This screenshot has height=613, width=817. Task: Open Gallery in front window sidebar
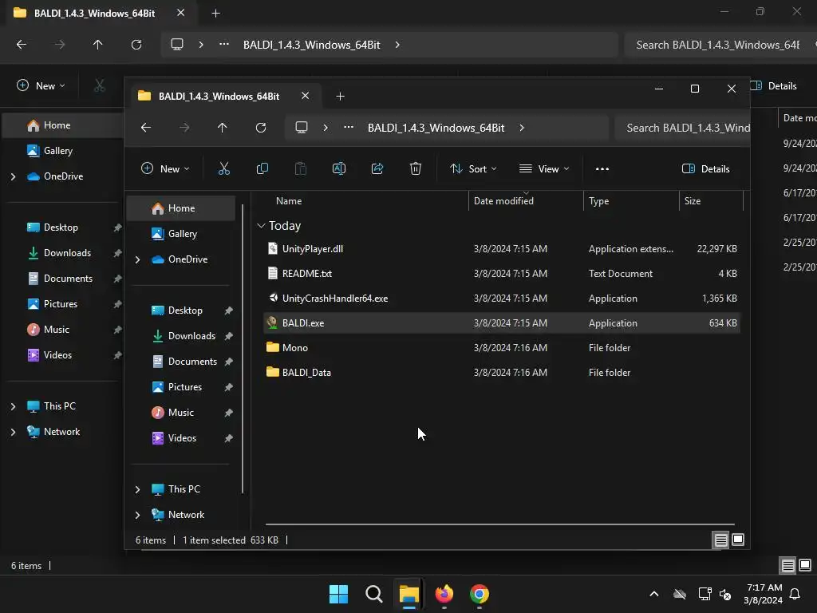pyautogui.click(x=181, y=234)
